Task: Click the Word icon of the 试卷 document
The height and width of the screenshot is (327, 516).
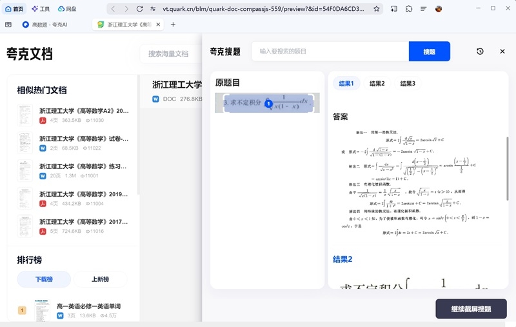Action: 43,148
